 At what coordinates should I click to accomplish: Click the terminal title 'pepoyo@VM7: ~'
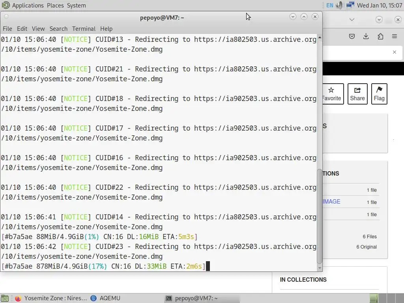tap(162, 17)
